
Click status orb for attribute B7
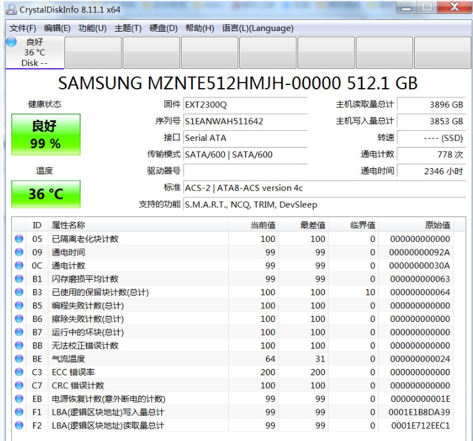pos(19,332)
